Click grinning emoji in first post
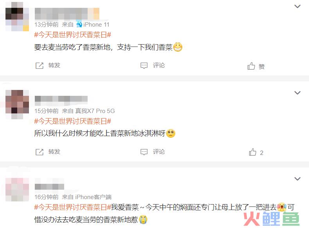309x228 pixels. (178, 47)
